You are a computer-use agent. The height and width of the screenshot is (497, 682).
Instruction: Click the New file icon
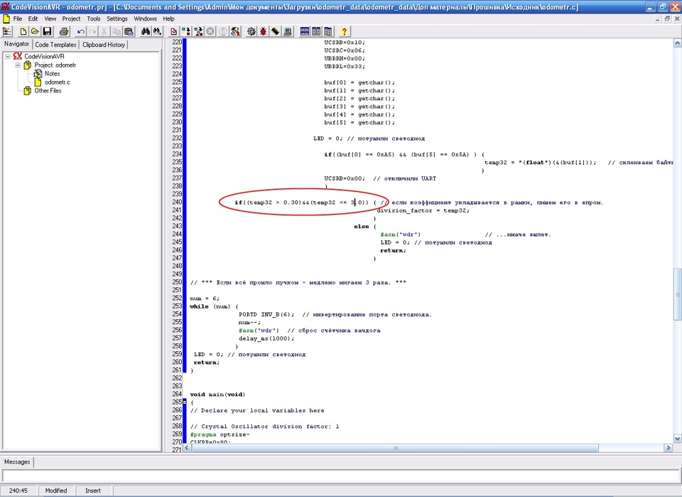(x=23, y=31)
